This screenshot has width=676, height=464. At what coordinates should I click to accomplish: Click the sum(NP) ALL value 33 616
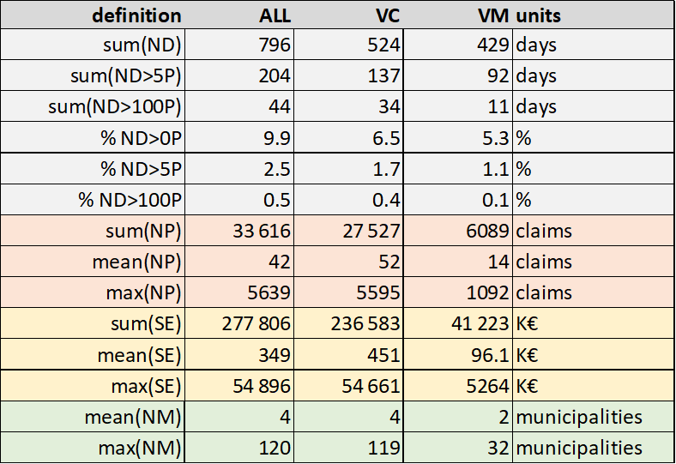[263, 231]
